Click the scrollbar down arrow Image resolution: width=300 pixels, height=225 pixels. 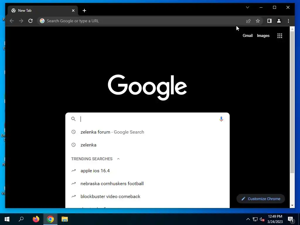tap(292, 205)
